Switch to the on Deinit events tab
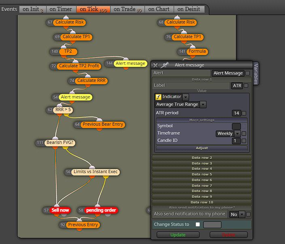285x244 pixels. click(189, 9)
